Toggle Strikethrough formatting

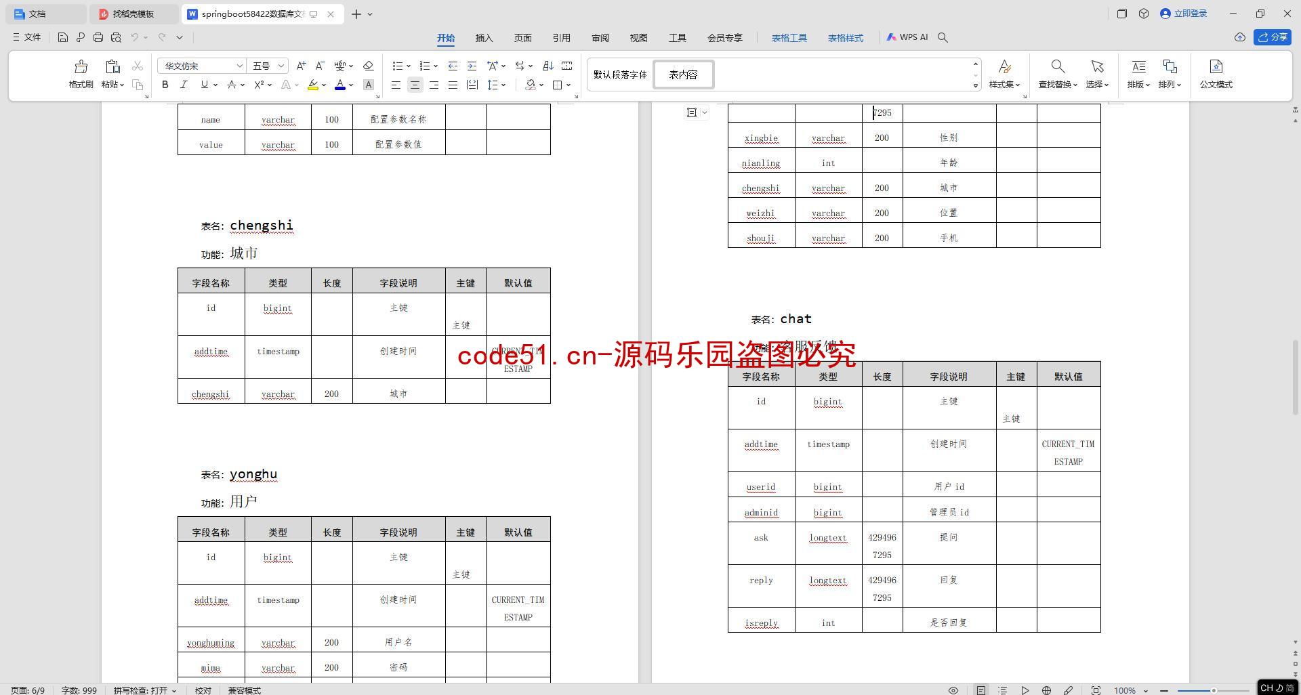point(232,85)
